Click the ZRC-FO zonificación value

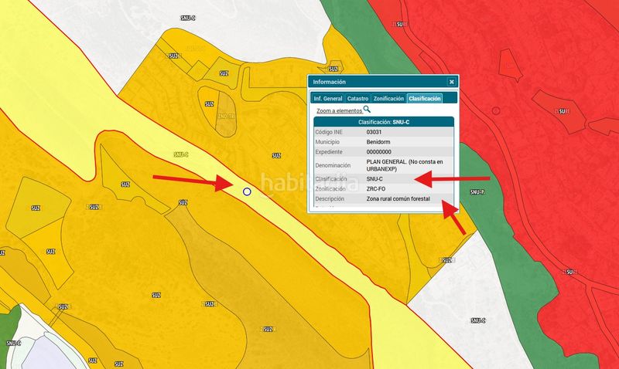point(376,188)
